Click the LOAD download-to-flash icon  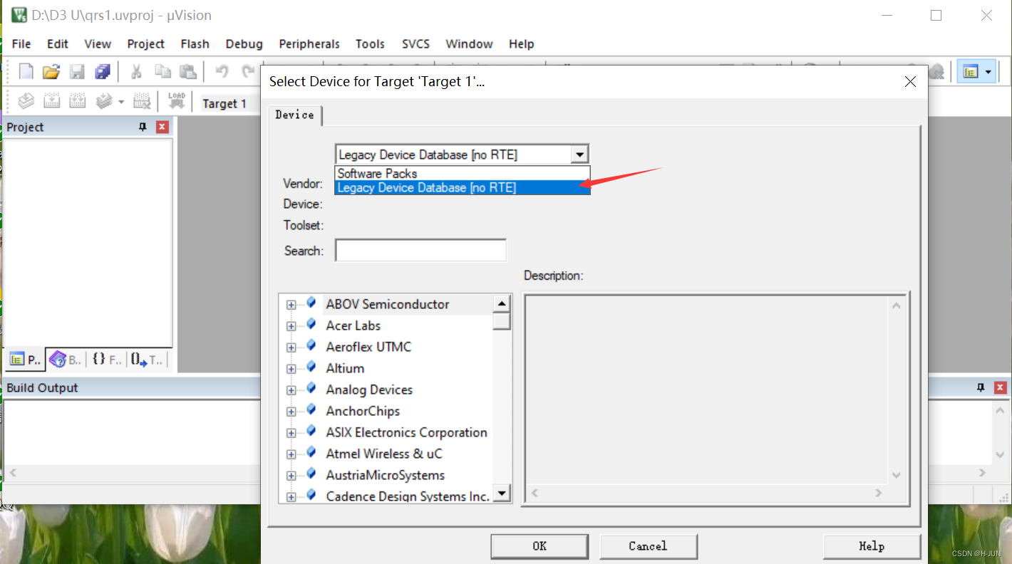pyautogui.click(x=176, y=101)
